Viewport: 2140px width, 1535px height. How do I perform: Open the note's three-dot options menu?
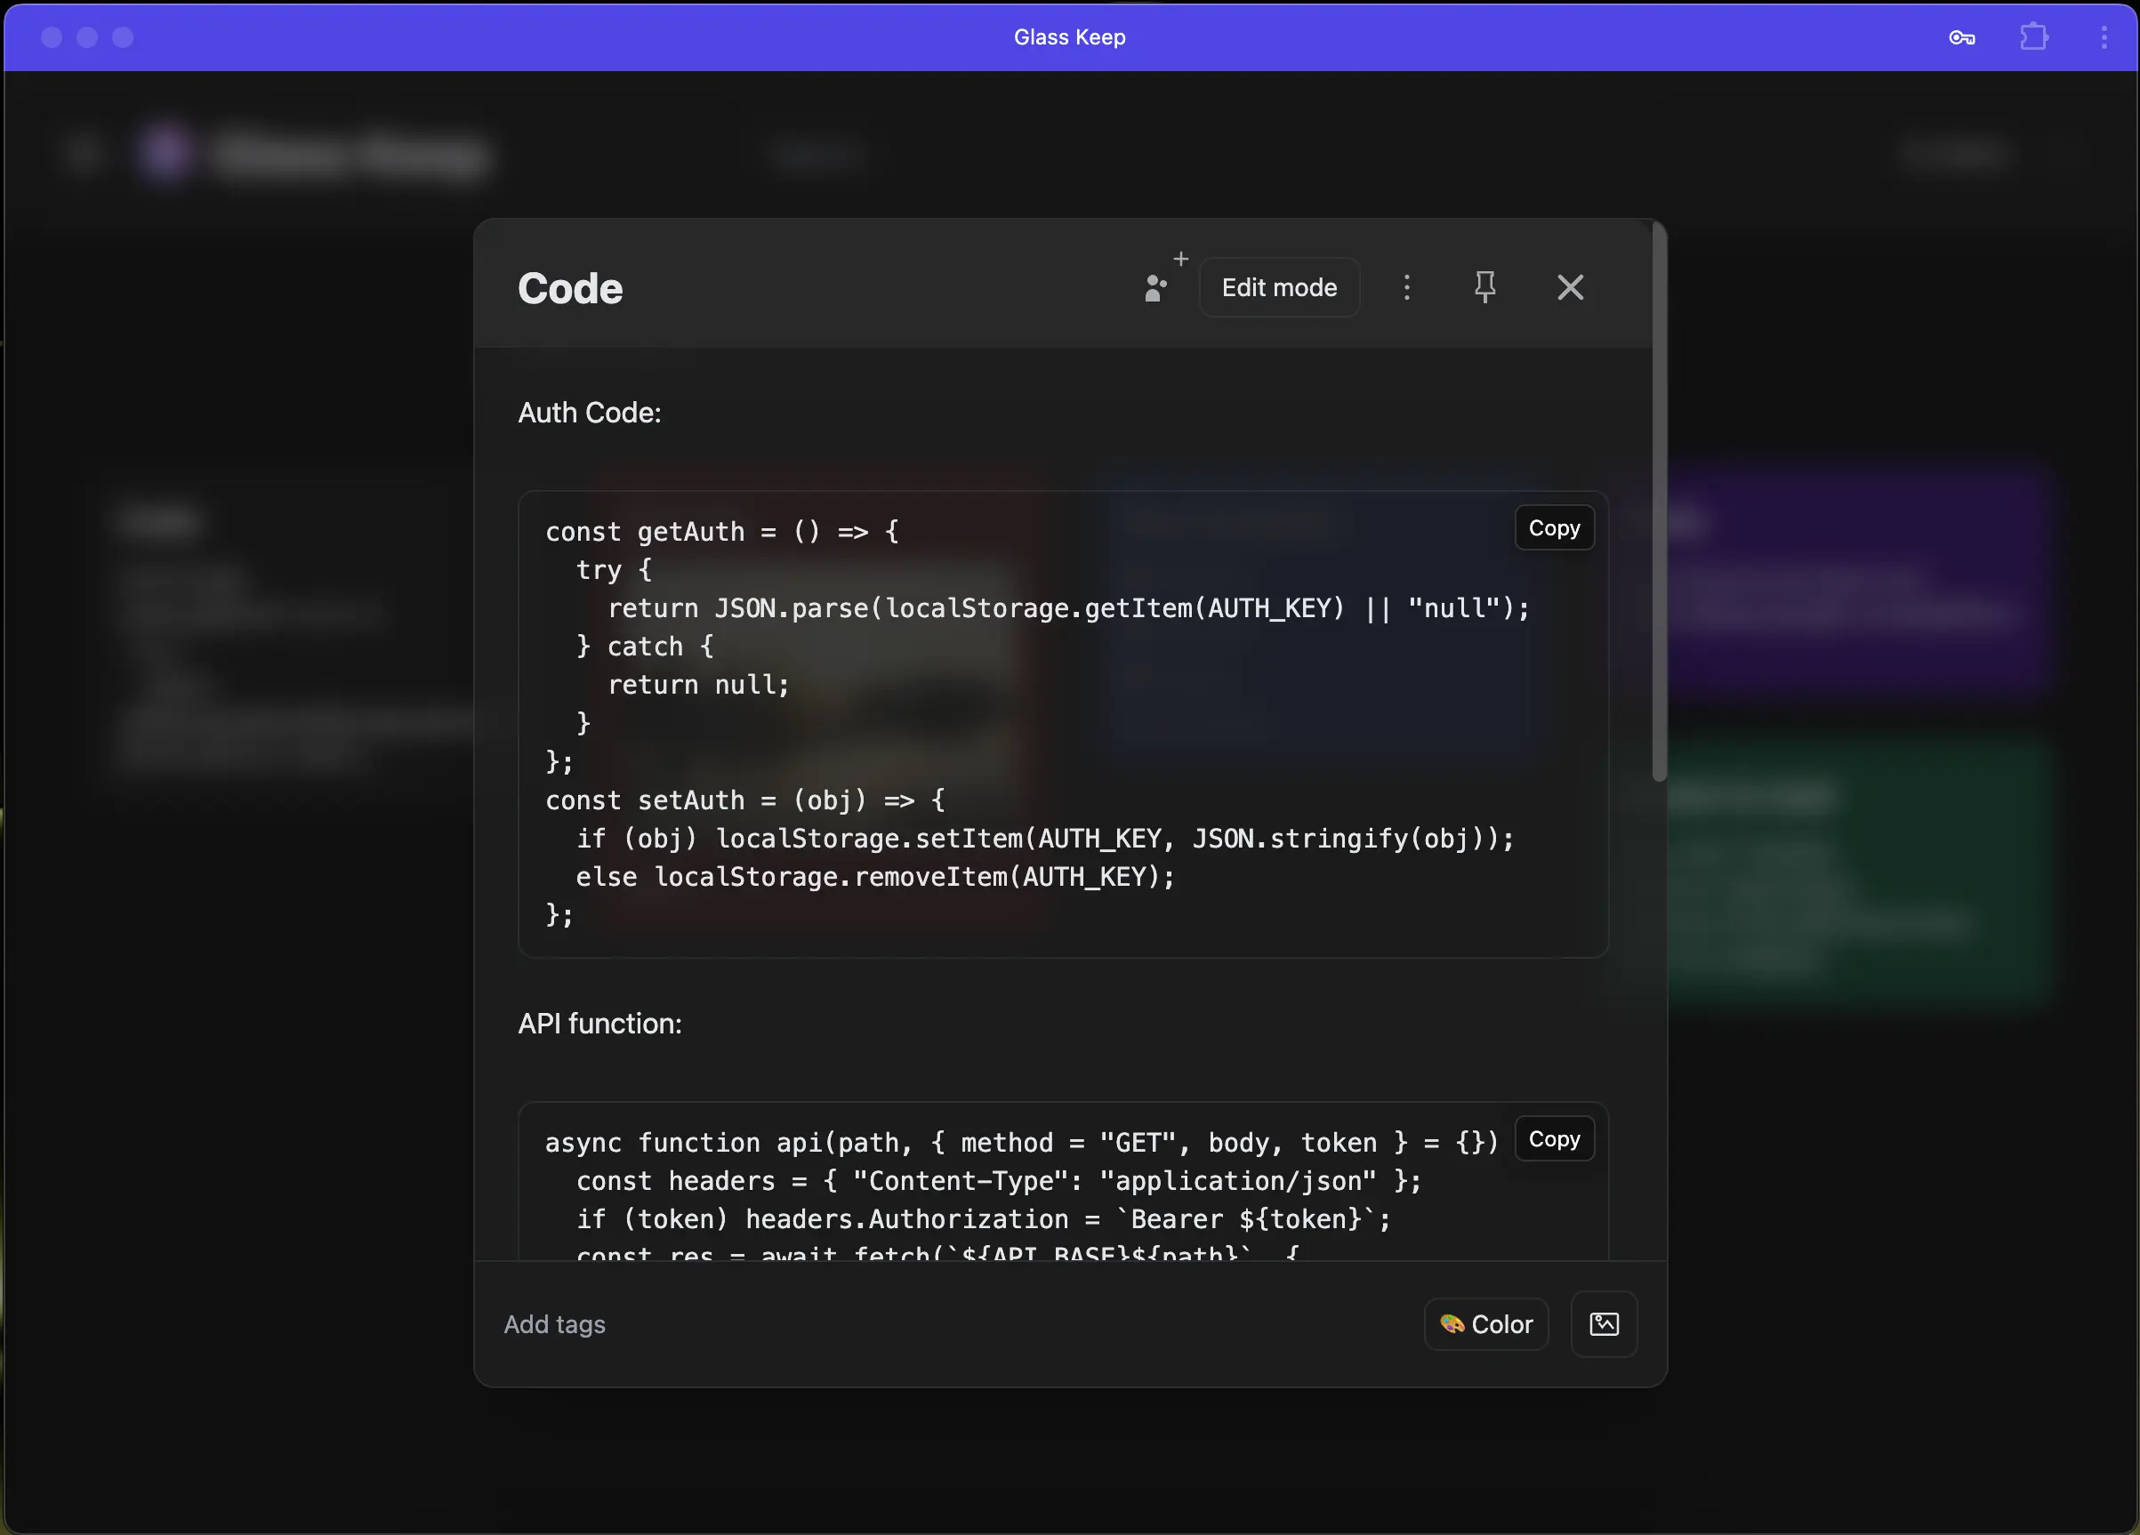pyautogui.click(x=1406, y=286)
